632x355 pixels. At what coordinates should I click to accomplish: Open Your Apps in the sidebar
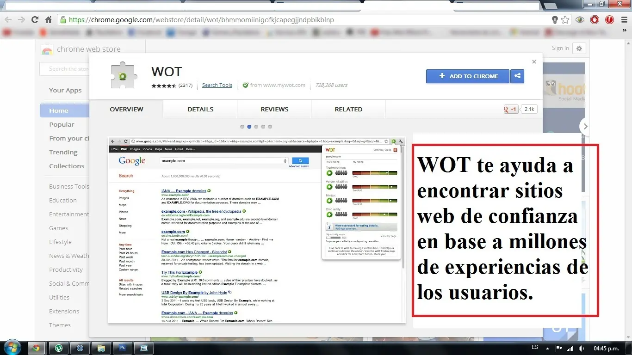point(65,90)
